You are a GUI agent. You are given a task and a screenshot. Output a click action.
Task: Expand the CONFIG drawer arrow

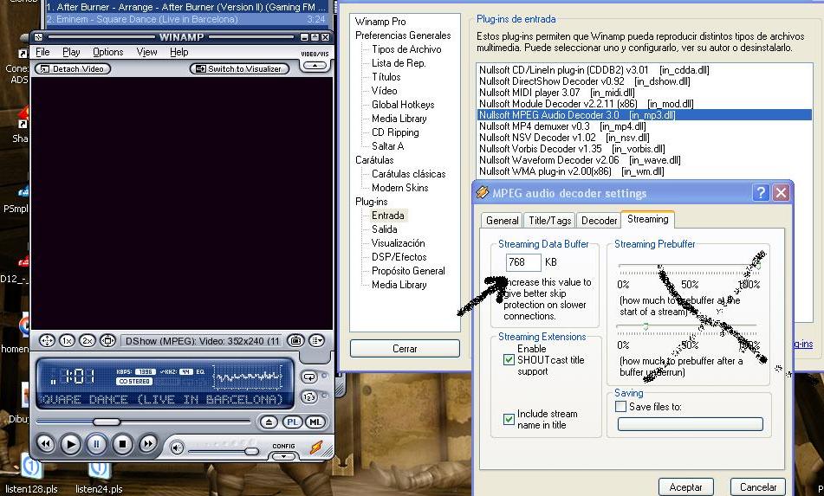283,456
